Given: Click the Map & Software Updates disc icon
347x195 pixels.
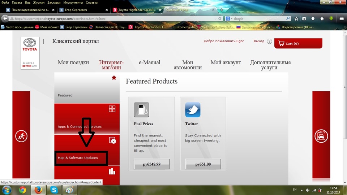Looking at the screenshot, I should [112, 140].
